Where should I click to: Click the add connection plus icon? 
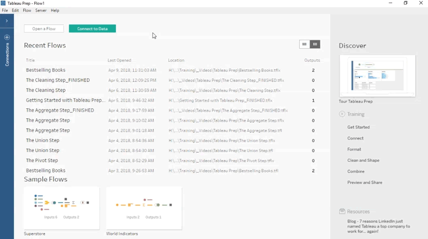(7, 37)
